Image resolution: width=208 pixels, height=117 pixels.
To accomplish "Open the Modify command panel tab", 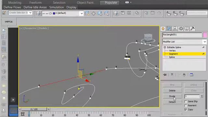I will click(x=169, y=29).
